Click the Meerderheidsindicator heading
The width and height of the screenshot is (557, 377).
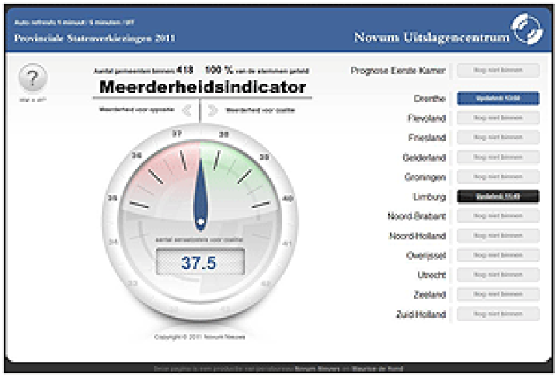tap(202, 87)
